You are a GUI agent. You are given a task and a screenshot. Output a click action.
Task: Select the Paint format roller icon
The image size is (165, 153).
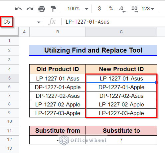click(54, 9)
